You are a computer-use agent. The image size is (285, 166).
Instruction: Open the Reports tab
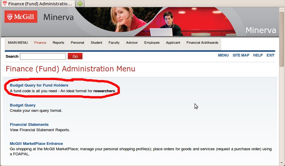tap(58, 43)
